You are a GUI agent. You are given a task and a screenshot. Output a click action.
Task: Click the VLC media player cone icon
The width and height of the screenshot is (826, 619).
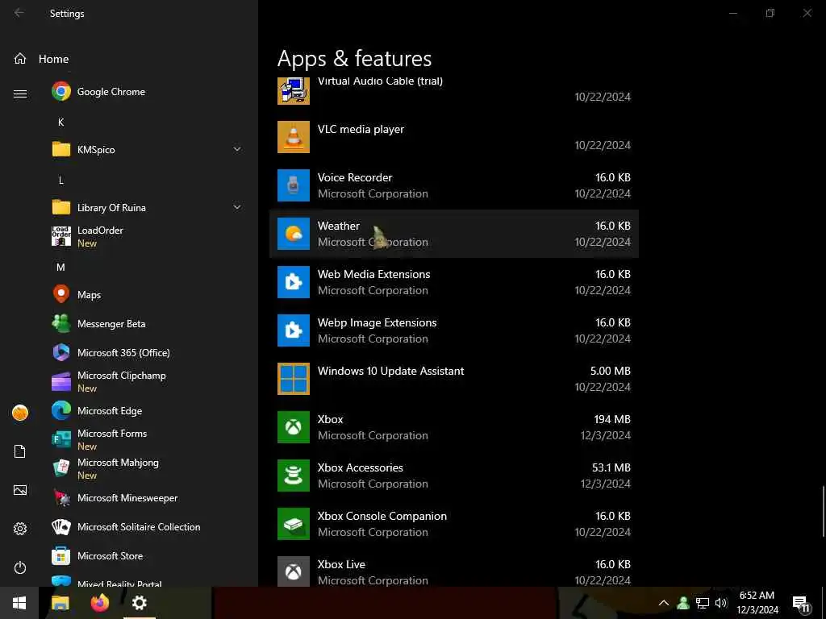[x=294, y=137]
